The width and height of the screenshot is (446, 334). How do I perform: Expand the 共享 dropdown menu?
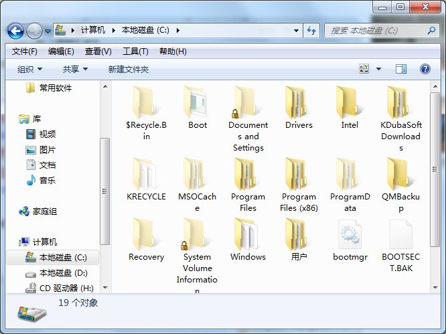click(x=75, y=69)
